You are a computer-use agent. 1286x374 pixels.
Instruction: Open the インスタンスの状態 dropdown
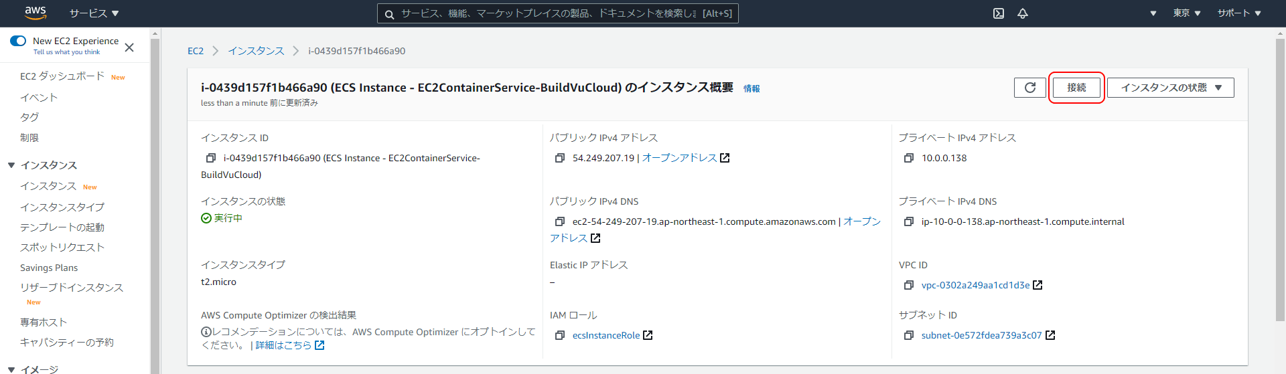[1171, 88]
